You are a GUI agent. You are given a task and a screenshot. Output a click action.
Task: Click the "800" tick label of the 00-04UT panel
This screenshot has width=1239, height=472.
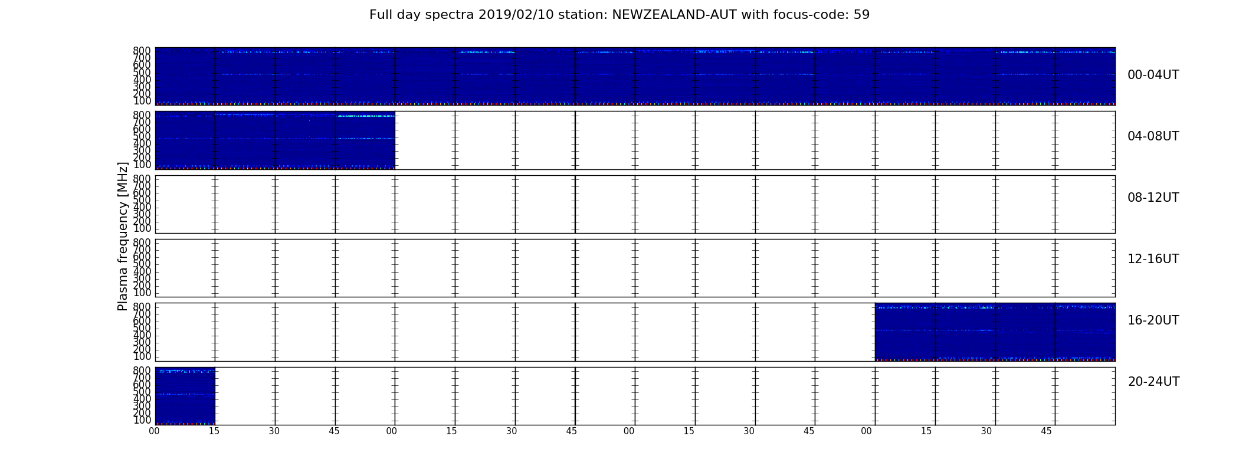[x=142, y=51]
